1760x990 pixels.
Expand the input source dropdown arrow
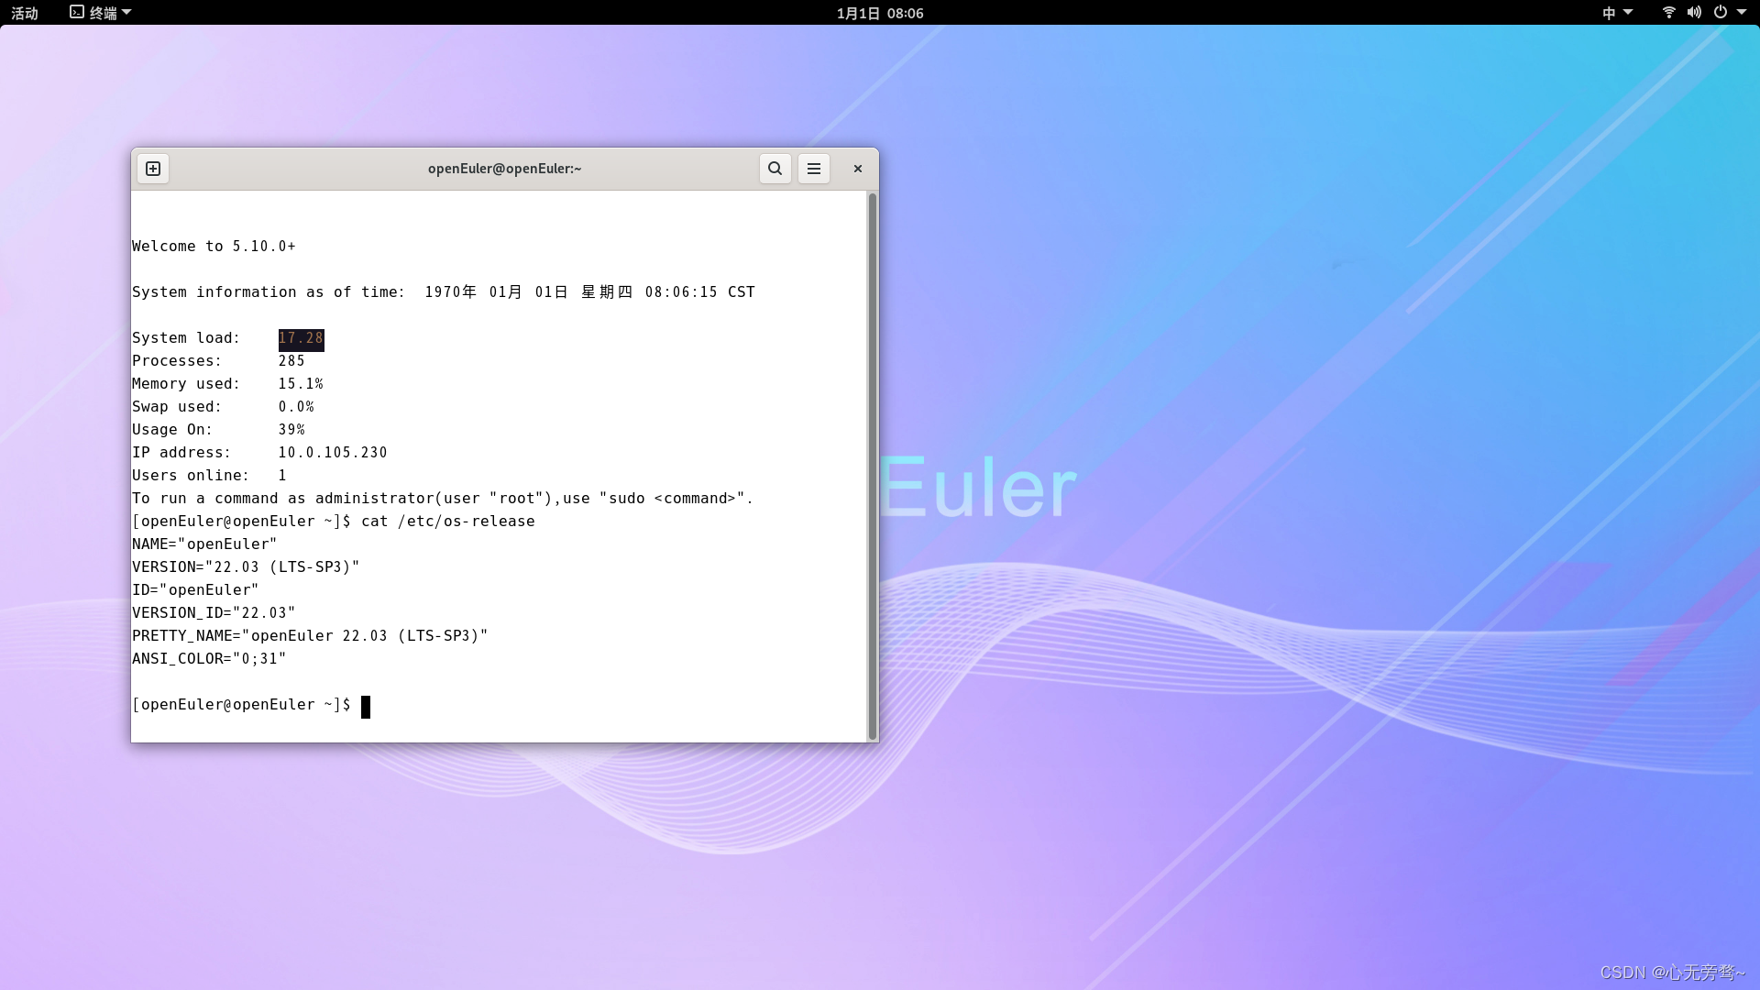1628,12
